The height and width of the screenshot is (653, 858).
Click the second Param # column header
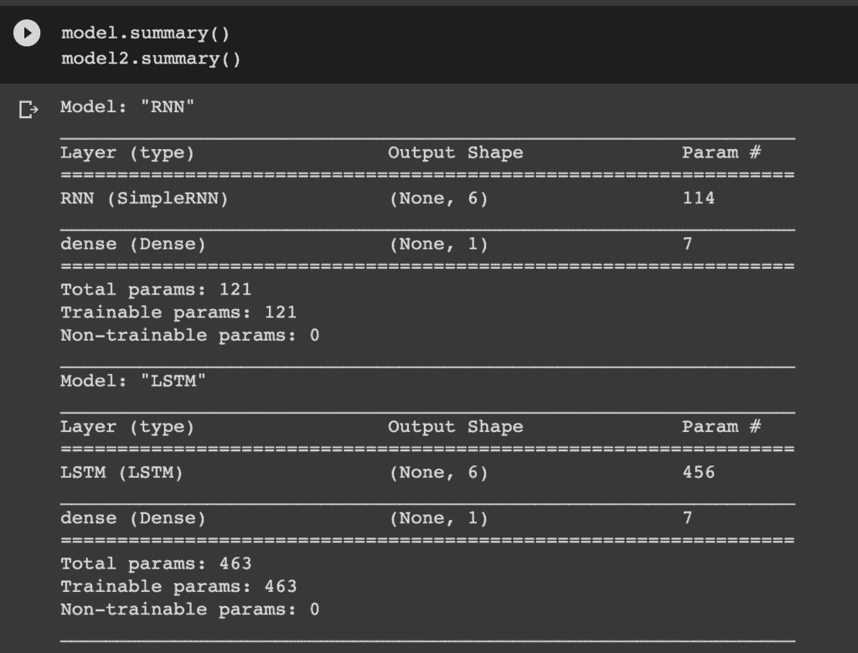(721, 427)
